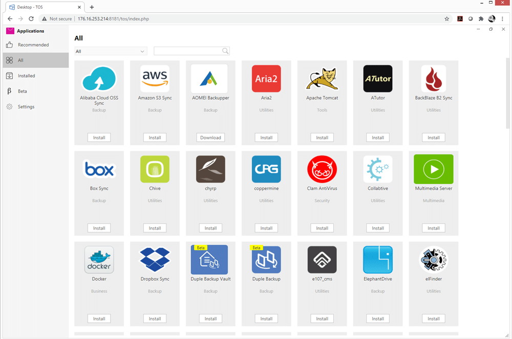Open the Multimedia Server play icon
The height and width of the screenshot is (339, 512).
[434, 169]
